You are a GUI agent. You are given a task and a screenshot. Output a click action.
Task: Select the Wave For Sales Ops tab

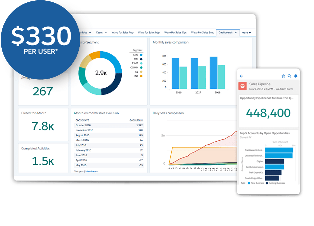point(175,33)
